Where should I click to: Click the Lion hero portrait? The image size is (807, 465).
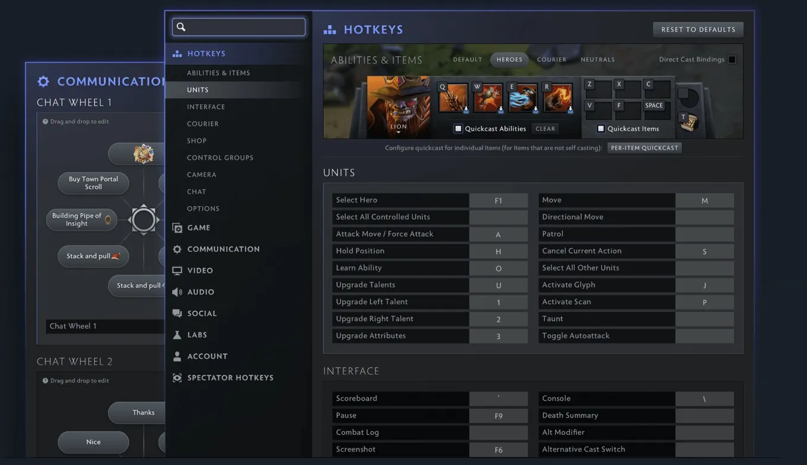pos(399,107)
